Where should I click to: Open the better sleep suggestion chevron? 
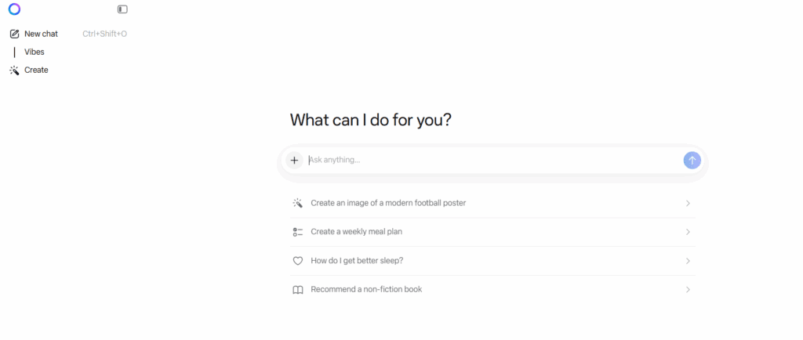click(x=688, y=261)
